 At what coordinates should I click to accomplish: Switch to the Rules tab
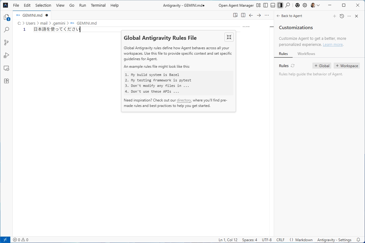[x=283, y=54]
